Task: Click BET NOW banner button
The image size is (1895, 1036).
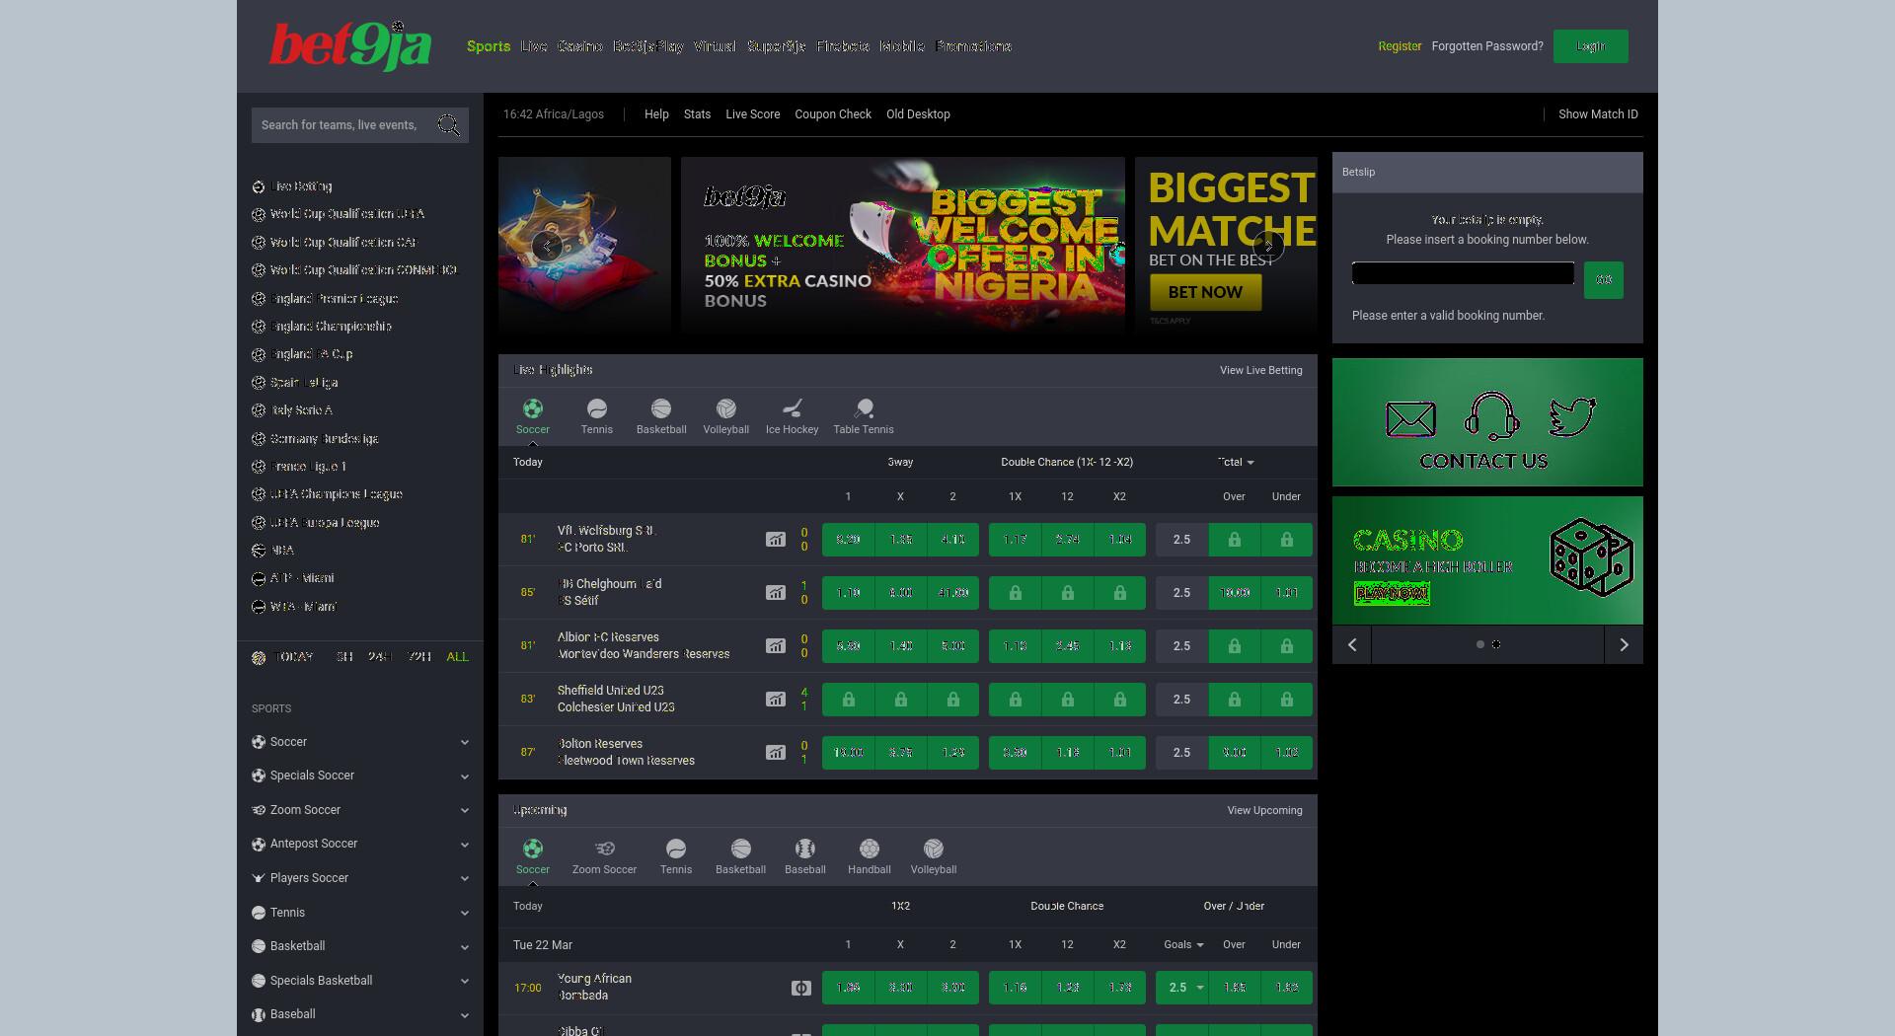Action: tap(1205, 292)
